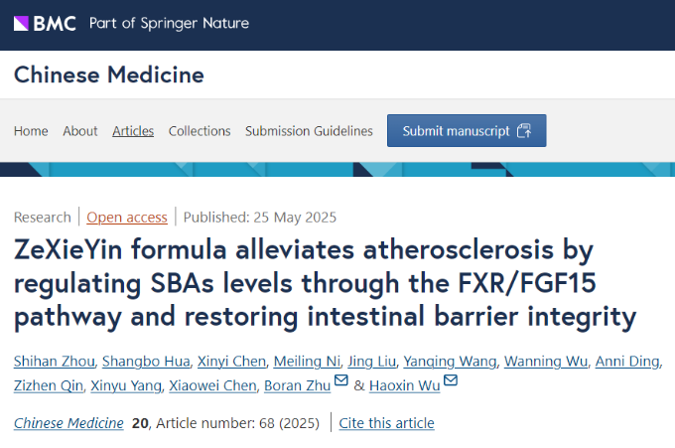
Task: Open the About page
Action: tap(80, 131)
